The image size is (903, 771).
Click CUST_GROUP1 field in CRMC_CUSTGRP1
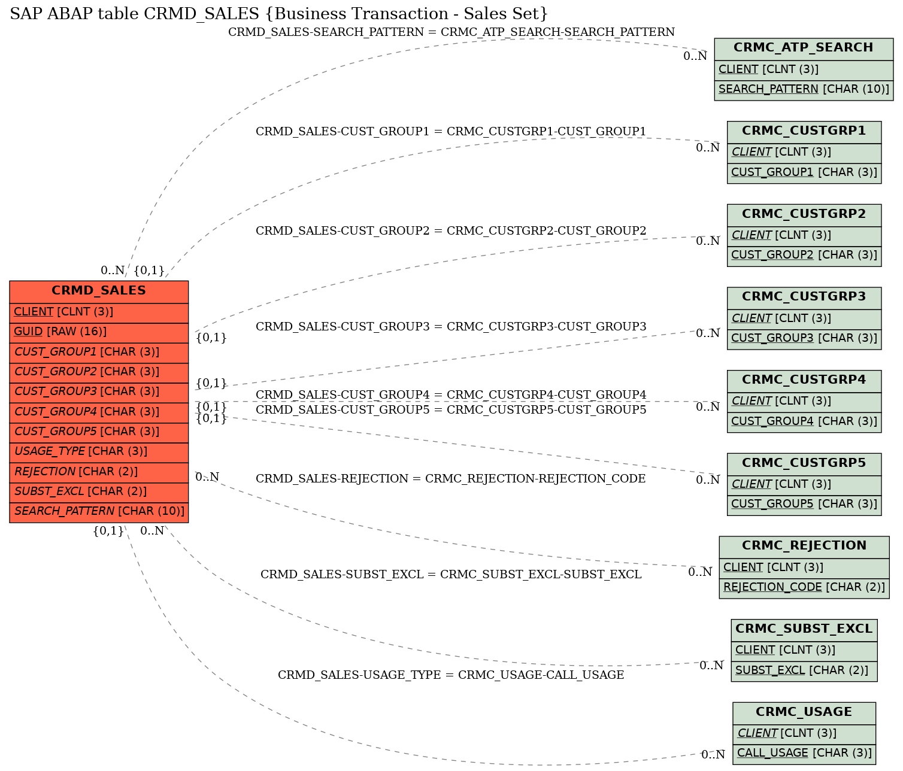[x=804, y=173]
